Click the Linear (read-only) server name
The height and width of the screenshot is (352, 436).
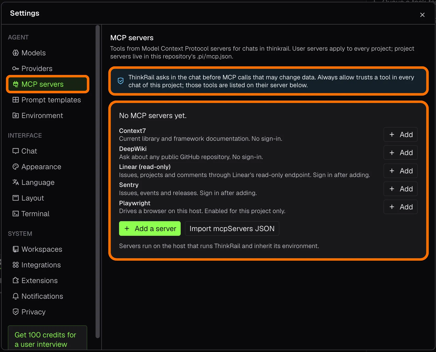[145, 167]
